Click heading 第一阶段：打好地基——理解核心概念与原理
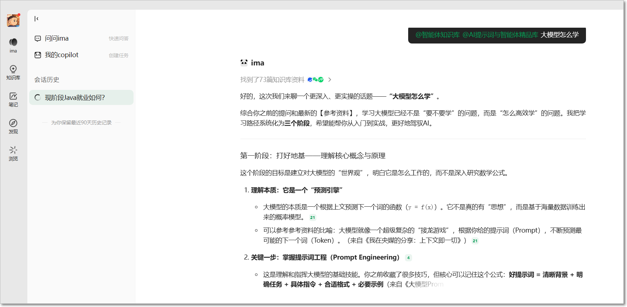Image resolution: width=627 pixels, height=307 pixels. pyautogui.click(x=313, y=156)
